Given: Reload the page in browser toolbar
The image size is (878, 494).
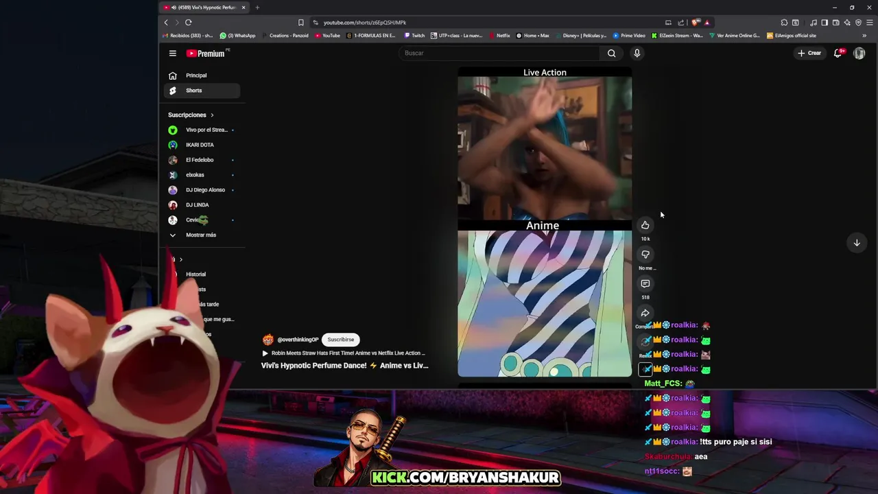Looking at the screenshot, I should click(188, 22).
